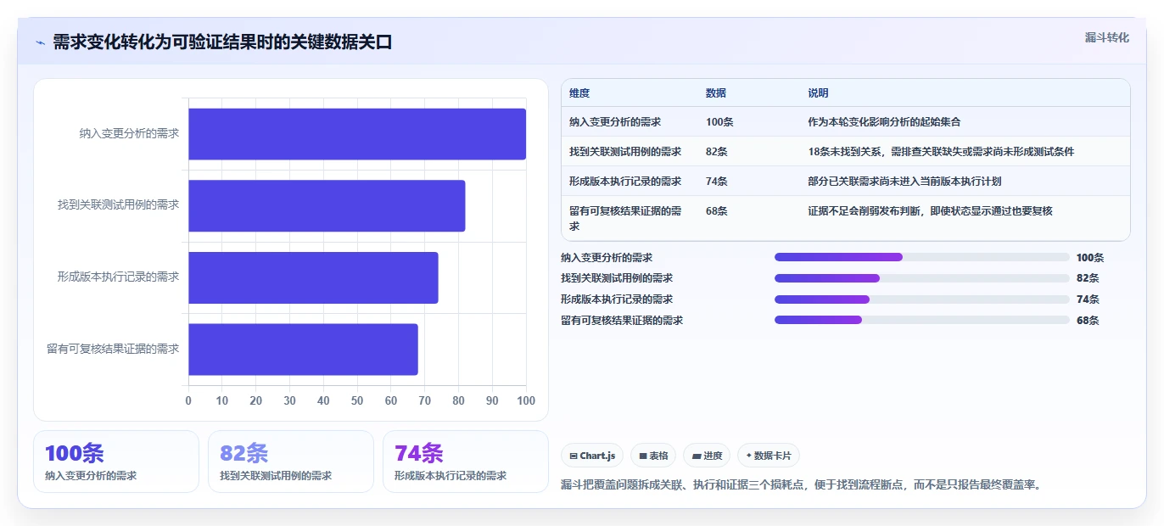The height and width of the screenshot is (526, 1164).
Task: Click the 留有可复核结果证据的需求 chart bar
Action: [x=303, y=349]
